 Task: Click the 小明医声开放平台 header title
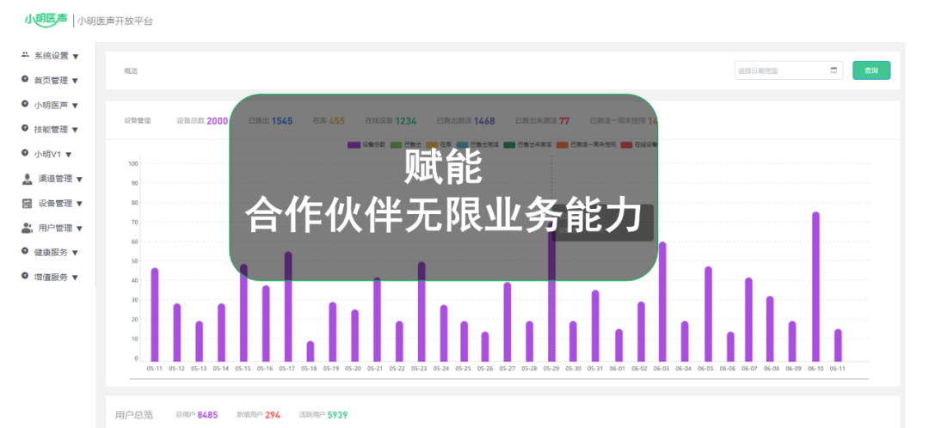115,21
